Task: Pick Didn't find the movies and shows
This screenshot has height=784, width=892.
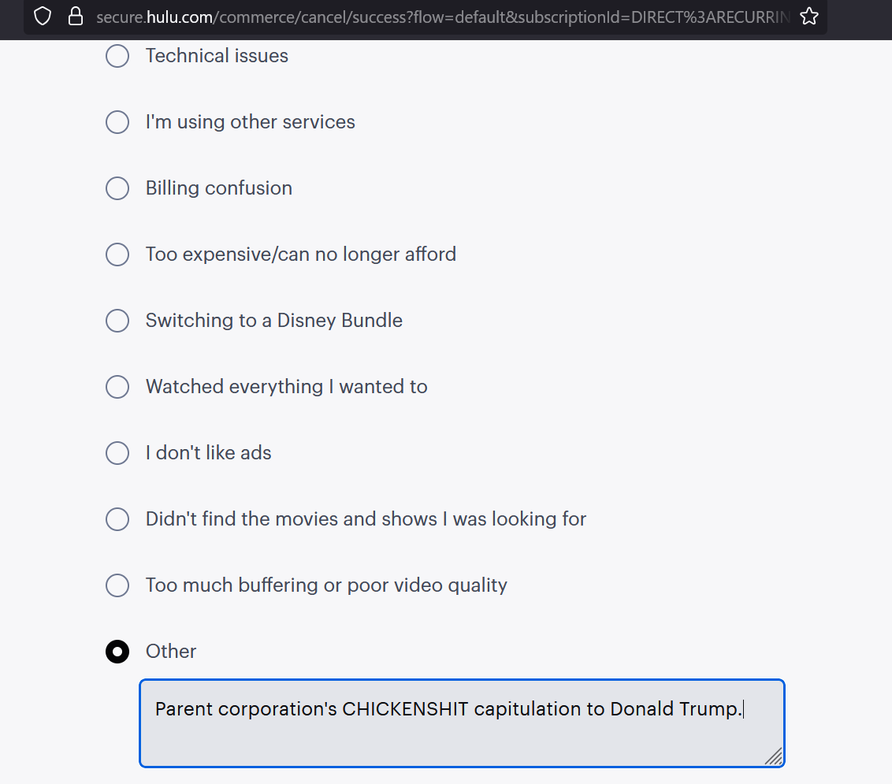Action: 117,519
